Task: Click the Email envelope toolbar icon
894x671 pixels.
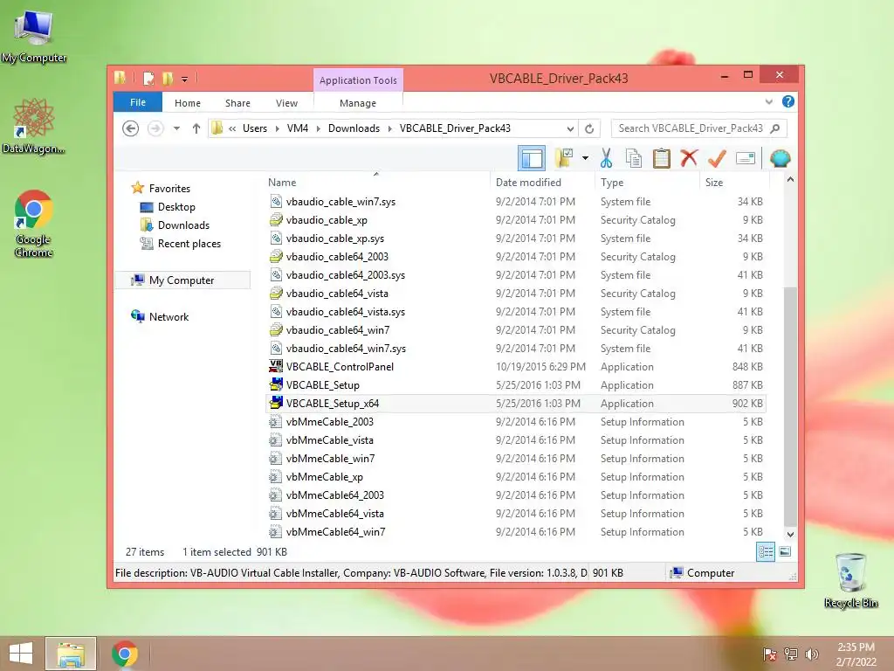Action: tap(746, 158)
